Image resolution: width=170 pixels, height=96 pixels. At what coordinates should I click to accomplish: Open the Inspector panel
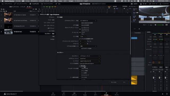[164, 4]
